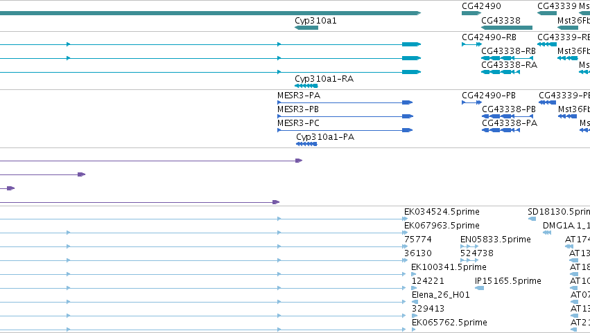Click the shortest purple feature arrow

[x=7, y=188]
